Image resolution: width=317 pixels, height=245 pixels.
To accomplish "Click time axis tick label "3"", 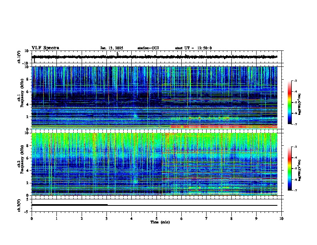I will pyautogui.click(x=107, y=219).
